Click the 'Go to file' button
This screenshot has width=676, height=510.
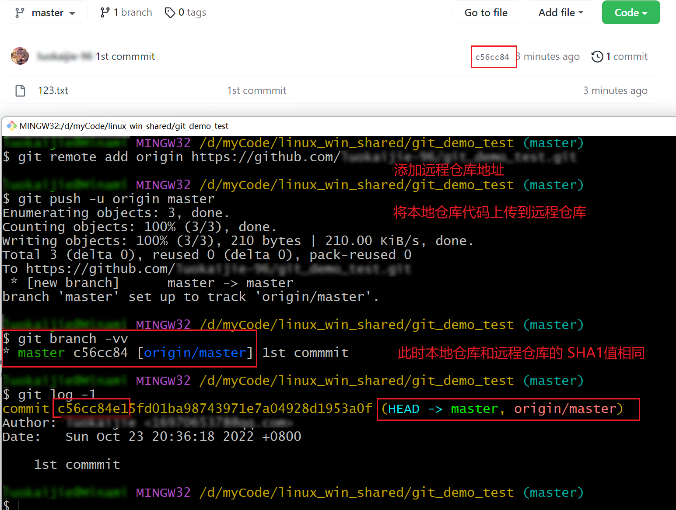pos(486,13)
